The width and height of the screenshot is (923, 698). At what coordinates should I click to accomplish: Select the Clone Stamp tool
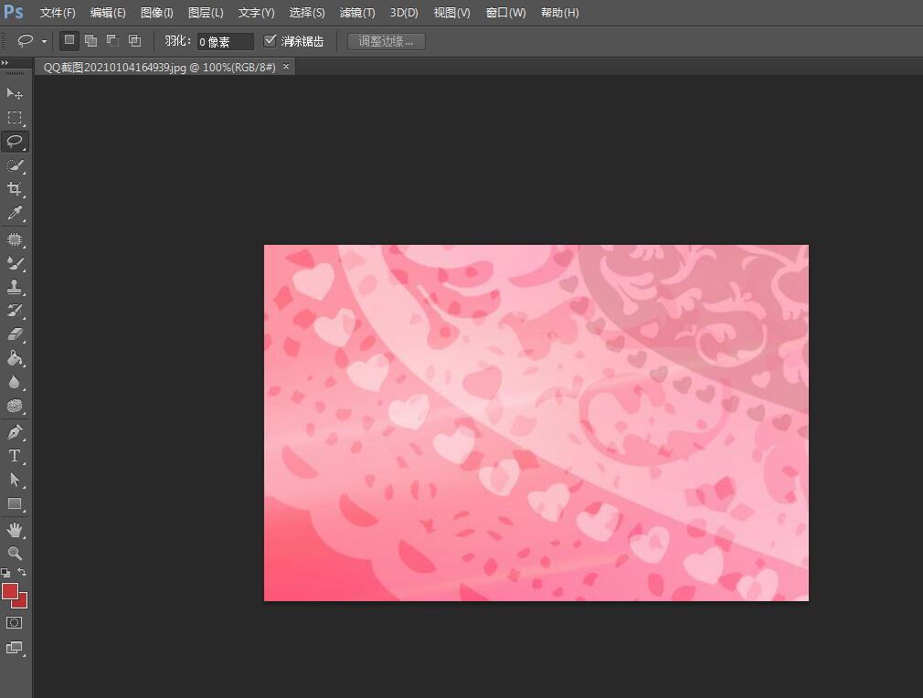tap(15, 287)
